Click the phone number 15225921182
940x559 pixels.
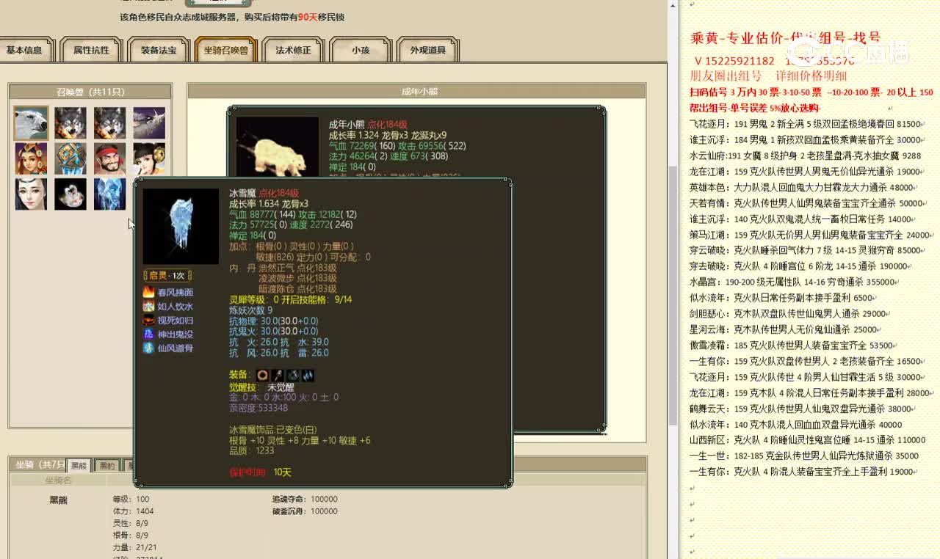[x=740, y=61]
